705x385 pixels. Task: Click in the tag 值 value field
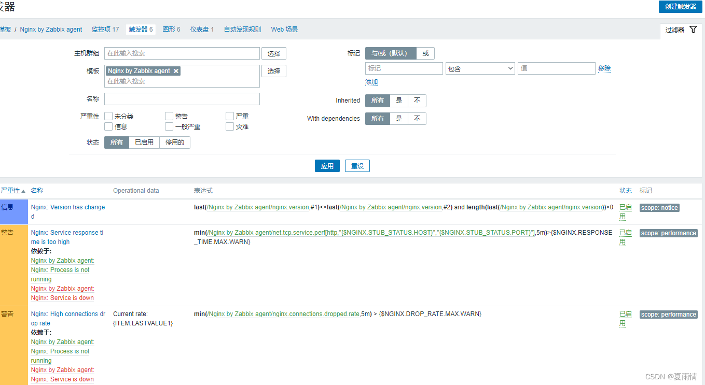(x=556, y=68)
